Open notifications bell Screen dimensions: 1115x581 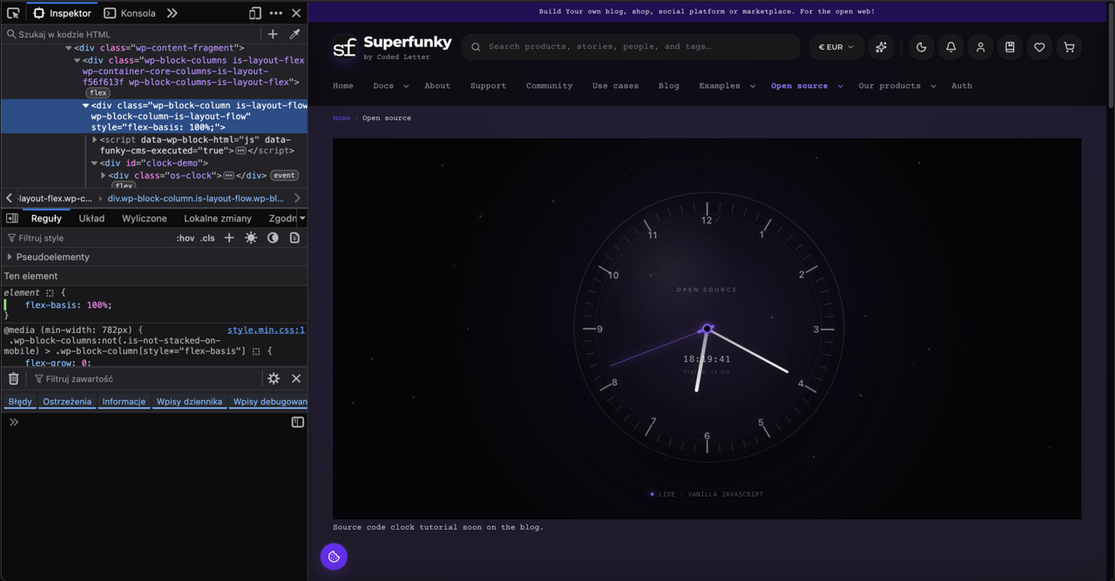[x=950, y=47]
